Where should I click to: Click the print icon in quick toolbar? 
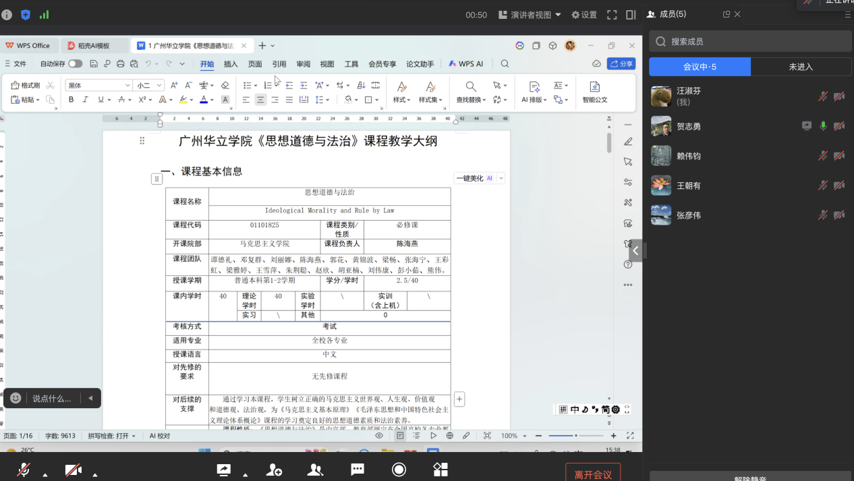(120, 64)
